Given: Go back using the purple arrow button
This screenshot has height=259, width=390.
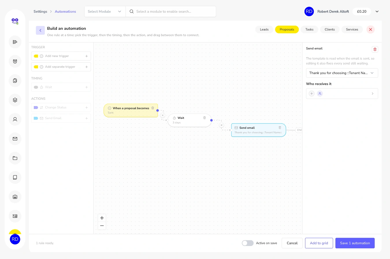Looking at the screenshot, I should coord(40,30).
